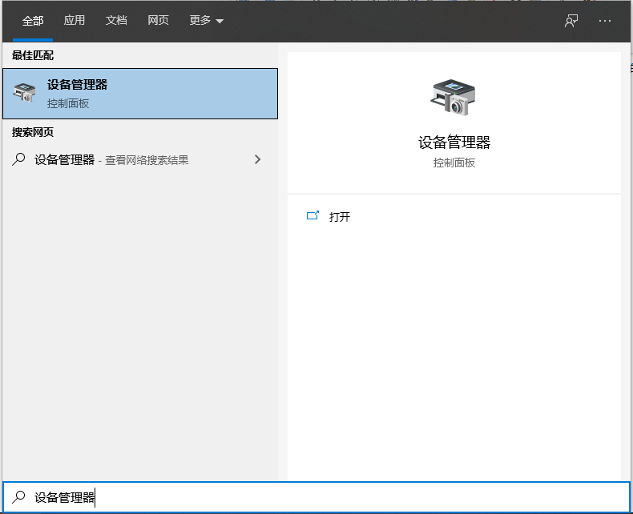This screenshot has height=514, width=633.
Task: Select the 文档 filter tab
Action: click(x=116, y=21)
